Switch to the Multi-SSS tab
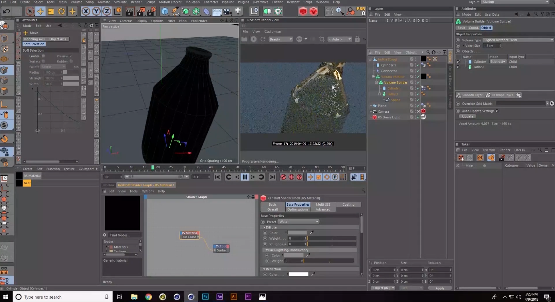 [323, 205]
